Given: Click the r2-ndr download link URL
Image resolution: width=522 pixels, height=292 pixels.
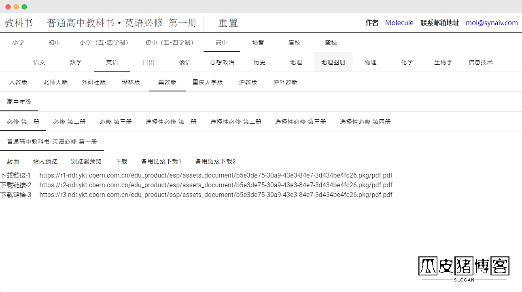Looking at the screenshot, I should tap(216, 185).
